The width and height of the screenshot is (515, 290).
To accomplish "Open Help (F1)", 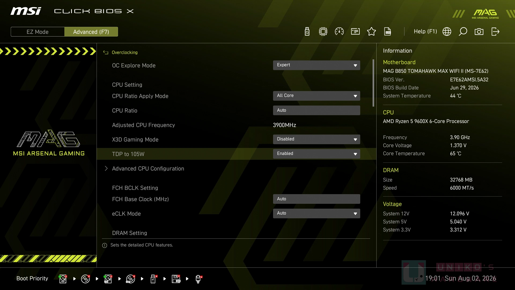I will point(425,32).
